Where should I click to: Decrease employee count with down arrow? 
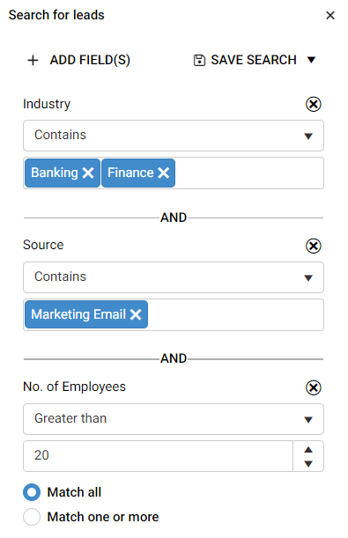click(308, 464)
